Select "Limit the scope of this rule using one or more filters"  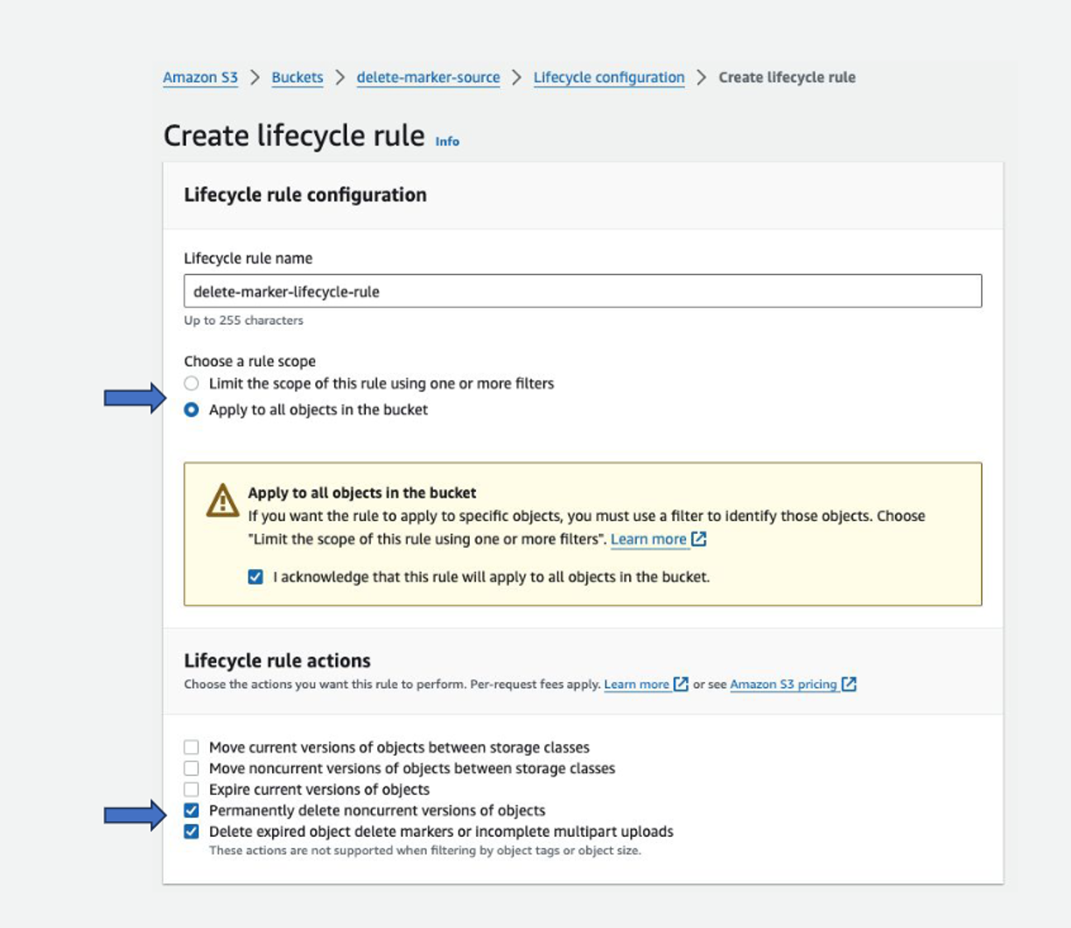pyautogui.click(x=191, y=383)
